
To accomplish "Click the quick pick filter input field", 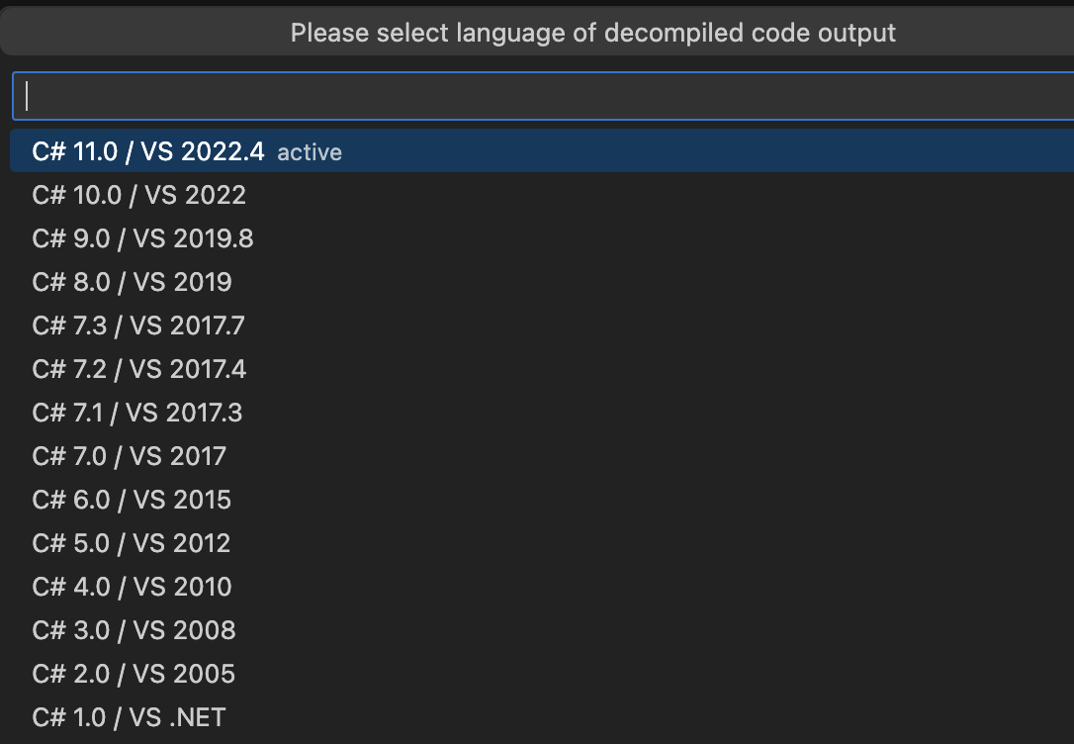I will click(537, 95).
